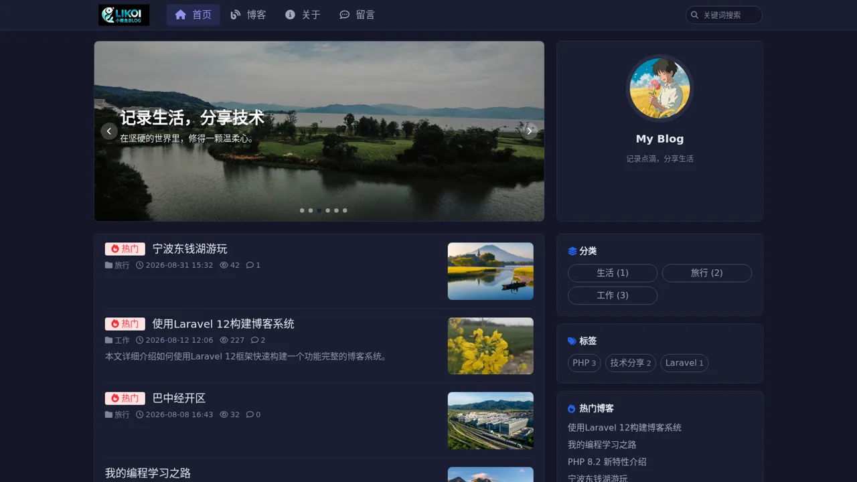Click the 热门 badge on 宁波东钱湖游玩

pyautogui.click(x=125, y=249)
